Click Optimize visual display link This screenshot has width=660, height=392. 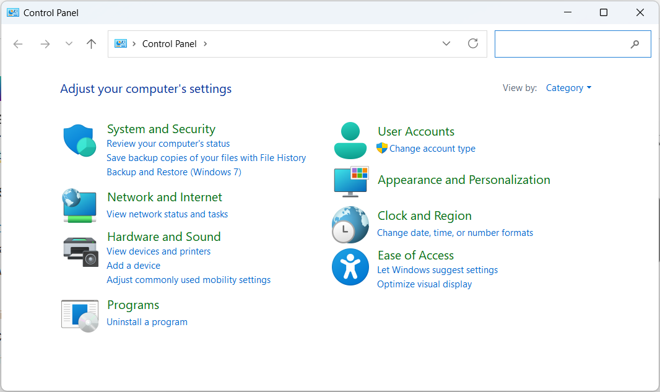coord(424,284)
